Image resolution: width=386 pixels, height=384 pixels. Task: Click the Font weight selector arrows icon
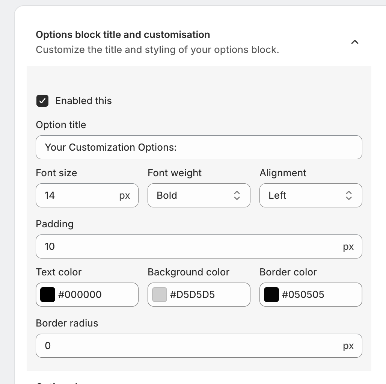click(237, 195)
